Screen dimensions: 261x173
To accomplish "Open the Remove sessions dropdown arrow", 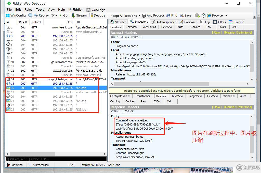I will click(x=56, y=15).
